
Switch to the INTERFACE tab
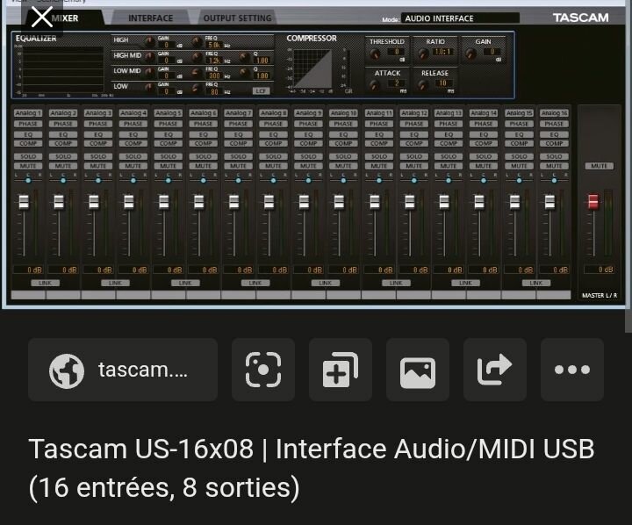tap(150, 18)
